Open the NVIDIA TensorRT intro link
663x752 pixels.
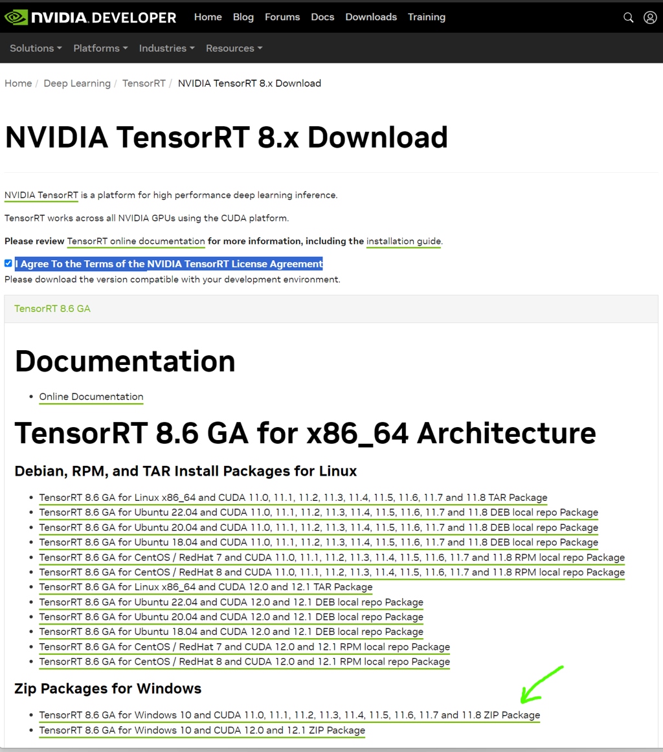point(41,195)
